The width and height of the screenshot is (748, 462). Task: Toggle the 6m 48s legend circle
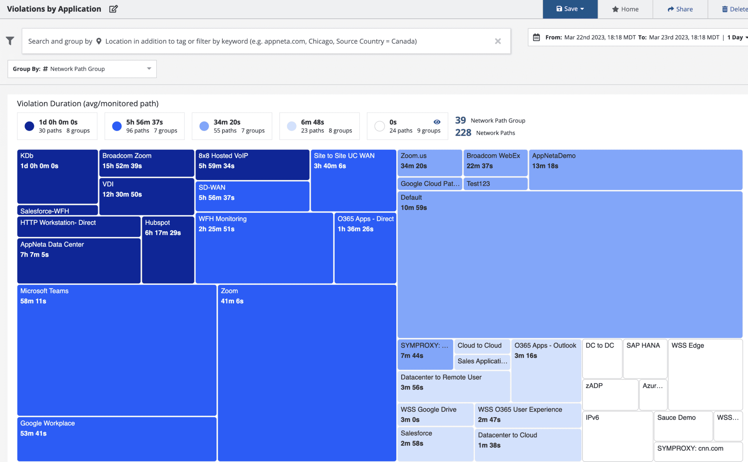tap(292, 126)
